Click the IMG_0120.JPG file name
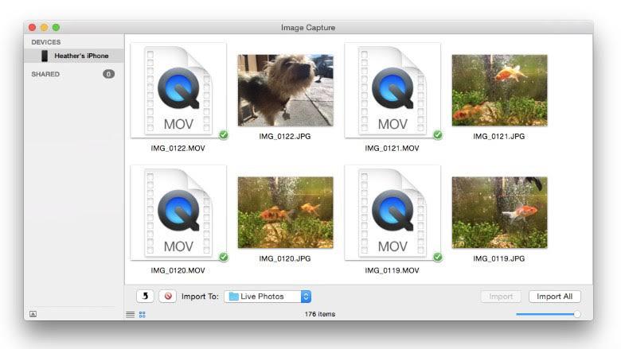Image resolution: width=621 pixels, height=349 pixels. click(285, 258)
